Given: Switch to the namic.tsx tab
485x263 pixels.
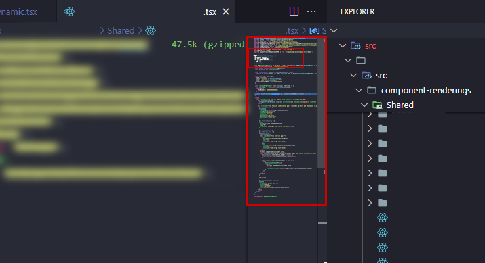Looking at the screenshot, I should click(x=18, y=11).
